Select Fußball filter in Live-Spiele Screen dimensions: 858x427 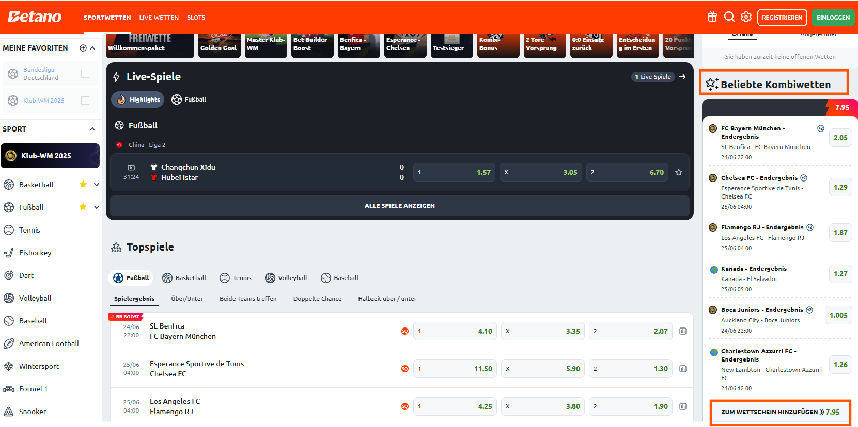pos(189,100)
